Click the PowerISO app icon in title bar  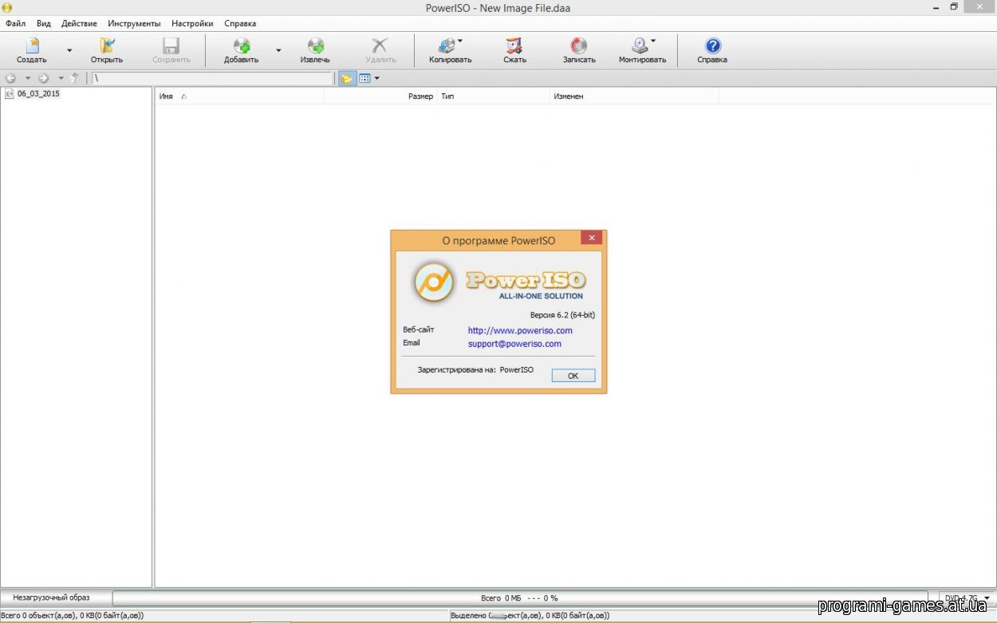tap(6, 7)
